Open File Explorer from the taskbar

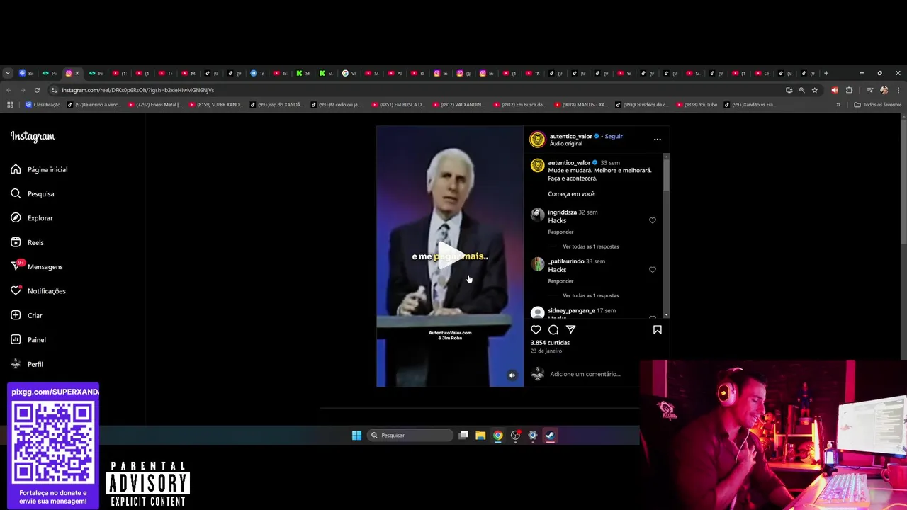[480, 436]
